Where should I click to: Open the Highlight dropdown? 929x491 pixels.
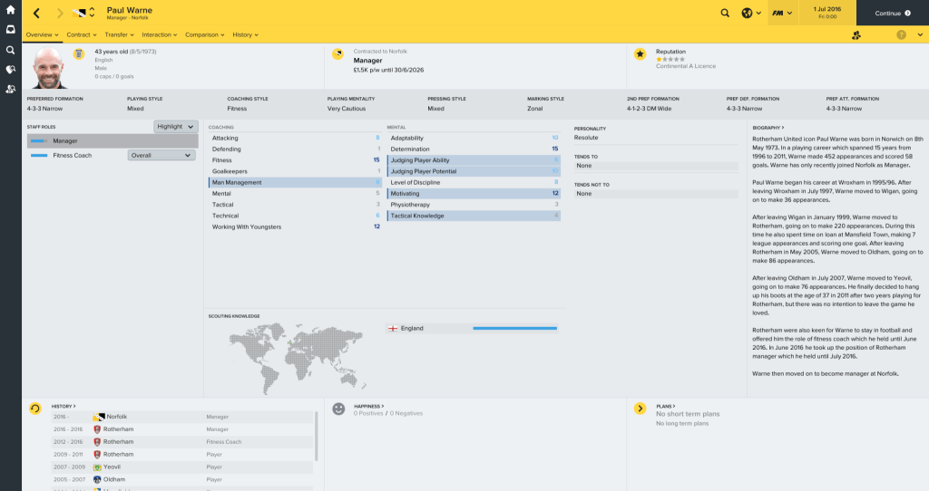[175, 127]
